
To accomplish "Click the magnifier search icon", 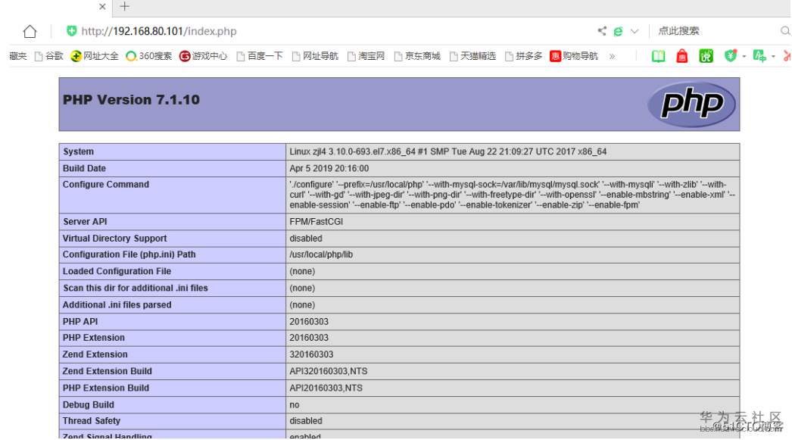I will click(x=785, y=31).
